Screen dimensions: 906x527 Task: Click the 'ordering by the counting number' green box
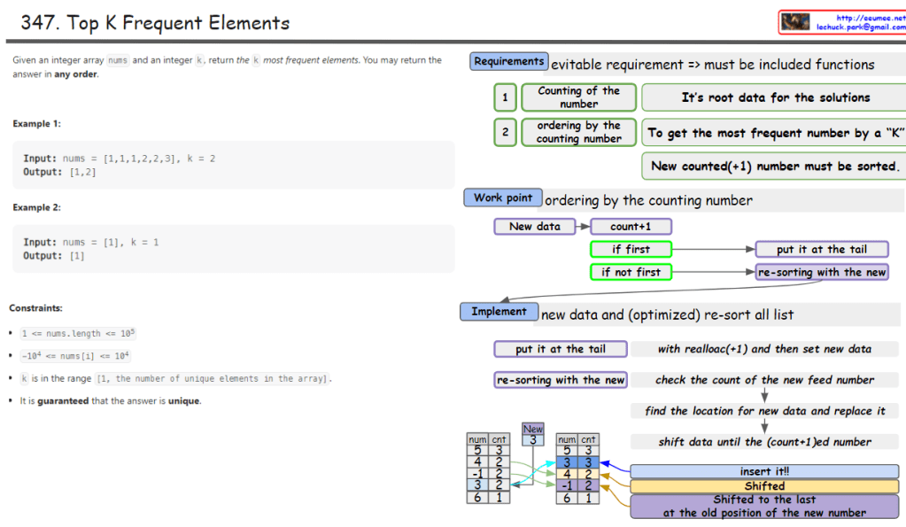pyautogui.click(x=578, y=133)
